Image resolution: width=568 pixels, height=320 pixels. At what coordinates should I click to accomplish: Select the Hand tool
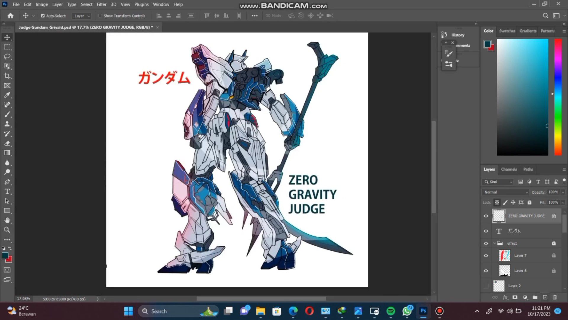tap(7, 220)
